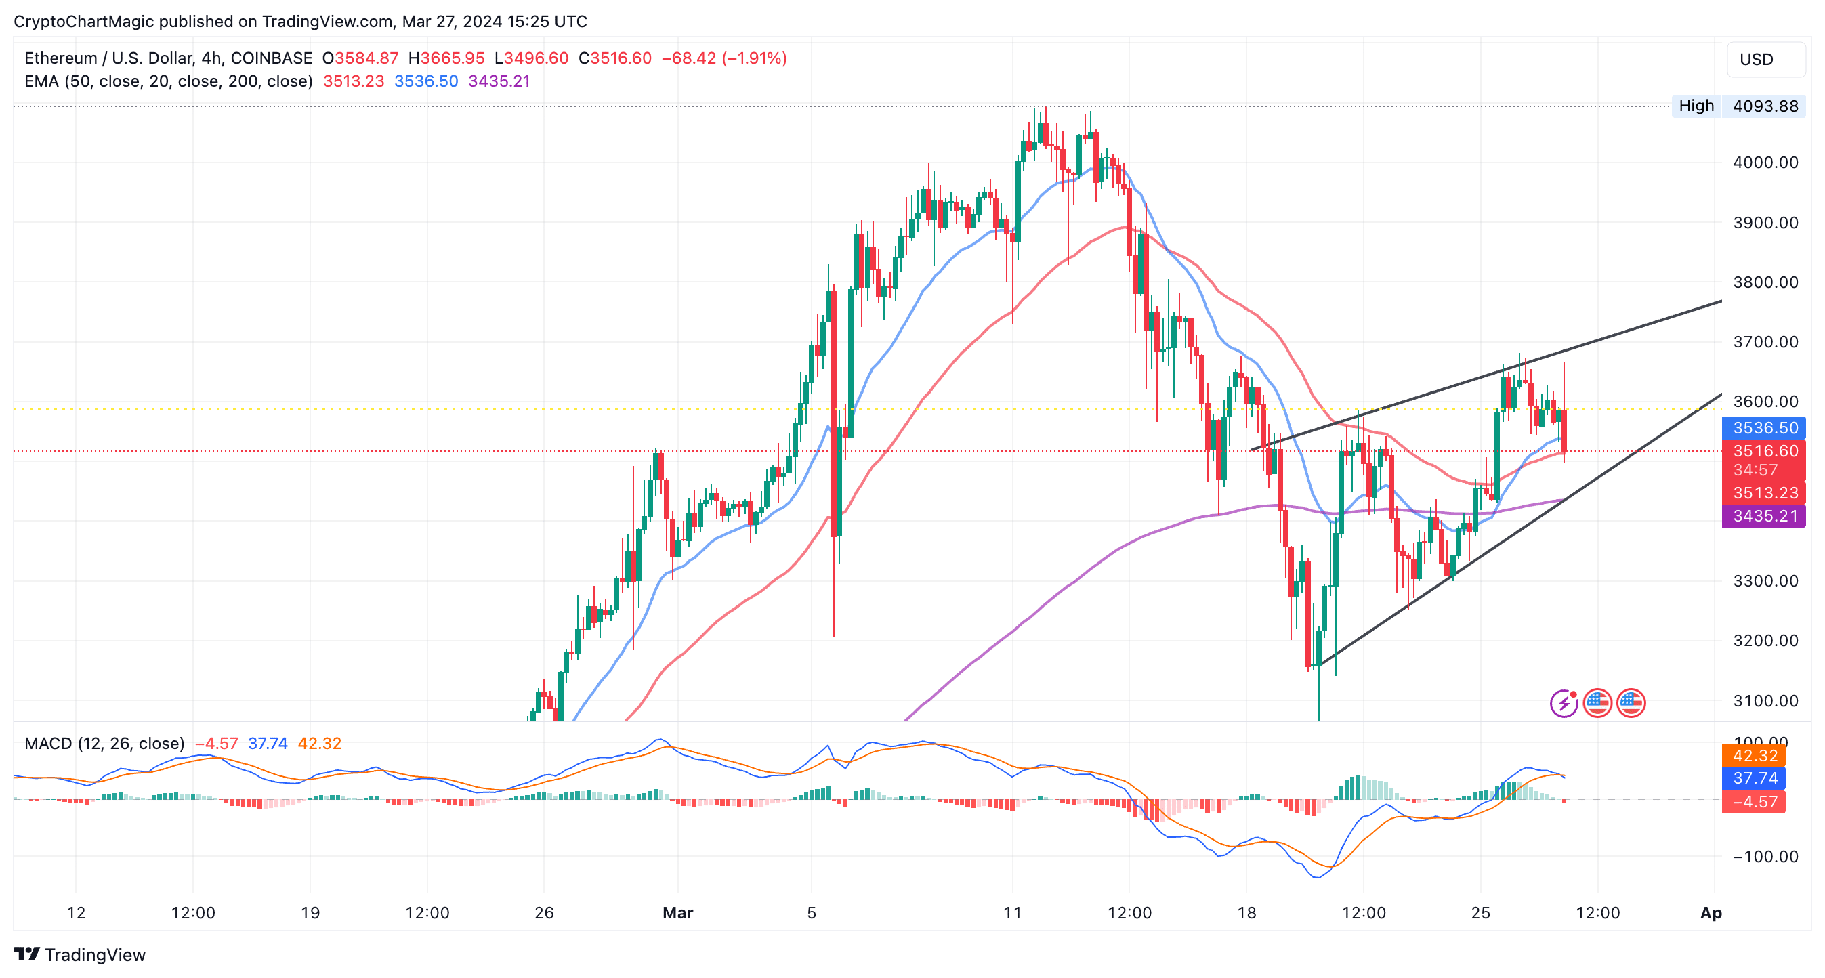Image resolution: width=1825 pixels, height=978 pixels.
Task: Click the 18 date label on time axis
Action: tap(1246, 913)
